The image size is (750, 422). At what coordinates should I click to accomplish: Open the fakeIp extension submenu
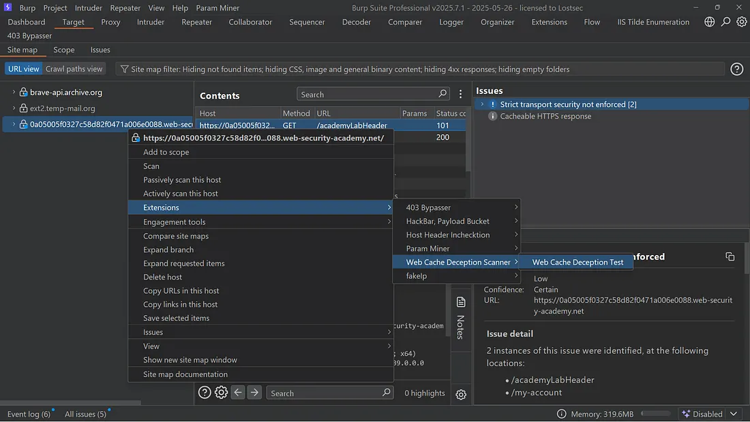[x=457, y=276]
